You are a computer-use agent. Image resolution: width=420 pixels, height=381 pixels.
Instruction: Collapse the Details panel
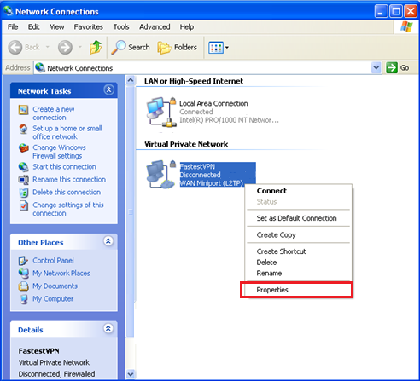(x=108, y=329)
